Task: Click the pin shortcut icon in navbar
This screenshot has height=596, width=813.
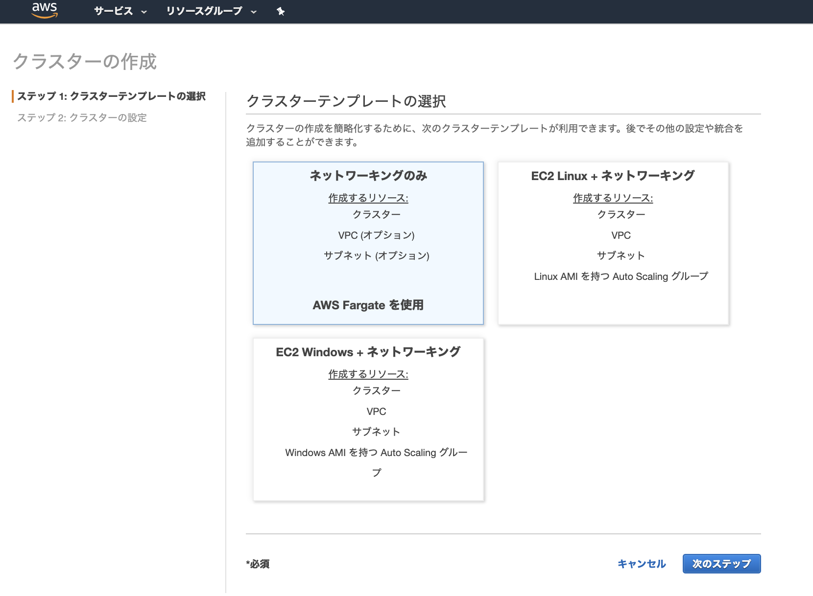Action: coord(281,11)
